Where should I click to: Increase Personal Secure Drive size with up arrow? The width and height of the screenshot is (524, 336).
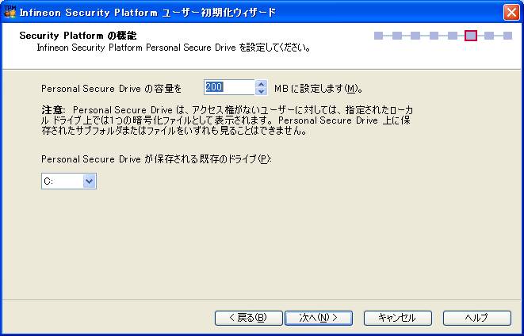[261, 83]
